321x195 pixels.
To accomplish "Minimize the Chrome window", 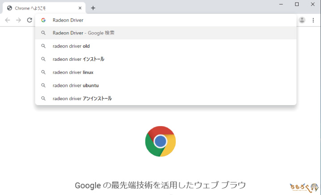I will coord(281,4).
